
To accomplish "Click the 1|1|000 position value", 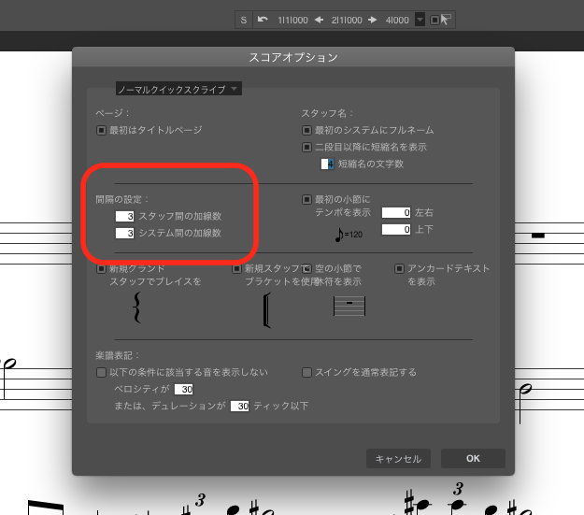I will point(292,21).
